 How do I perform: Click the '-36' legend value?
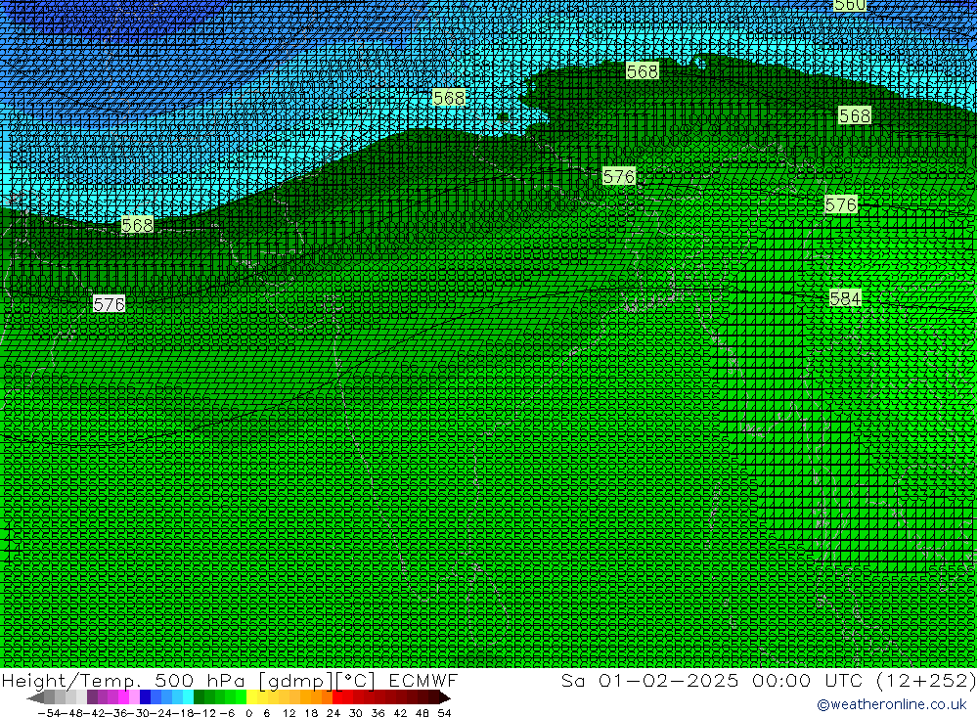point(116,713)
